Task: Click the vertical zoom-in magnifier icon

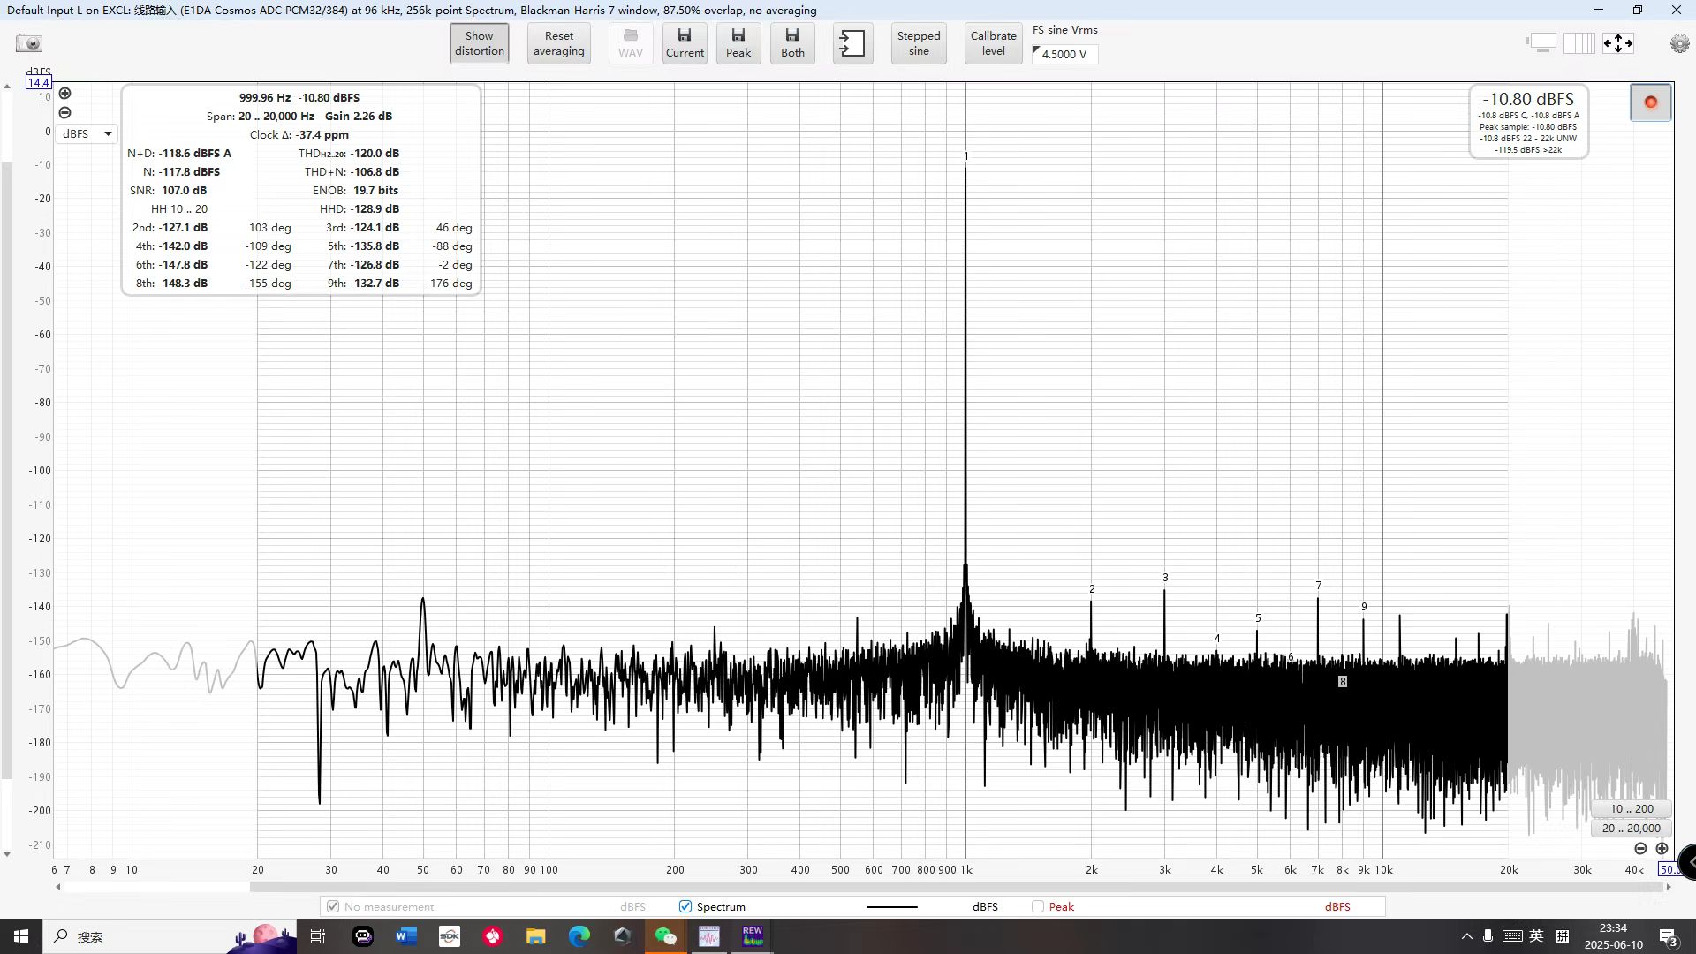Action: click(64, 94)
